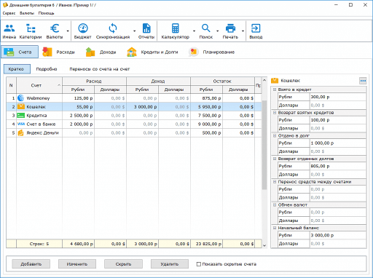Click the Синхронизация sync icon

point(113,28)
